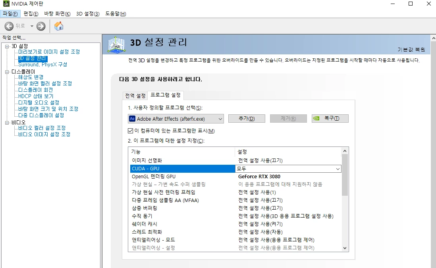Click the Back arrow navigation icon
436x268 pixels.
9,26
